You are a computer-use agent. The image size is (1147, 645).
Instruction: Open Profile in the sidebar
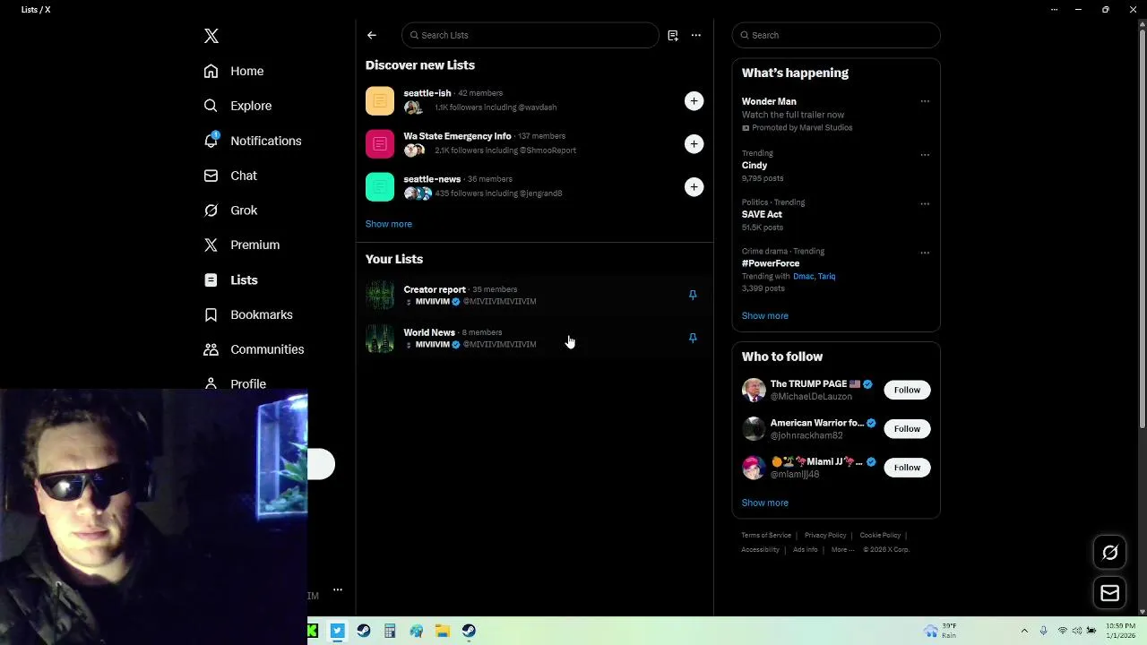coord(235,383)
